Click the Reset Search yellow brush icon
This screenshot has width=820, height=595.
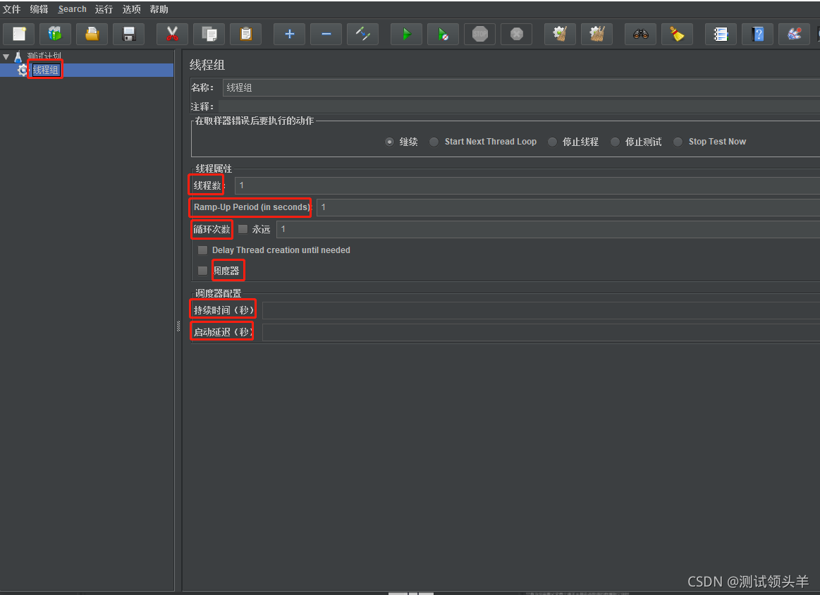pos(678,34)
